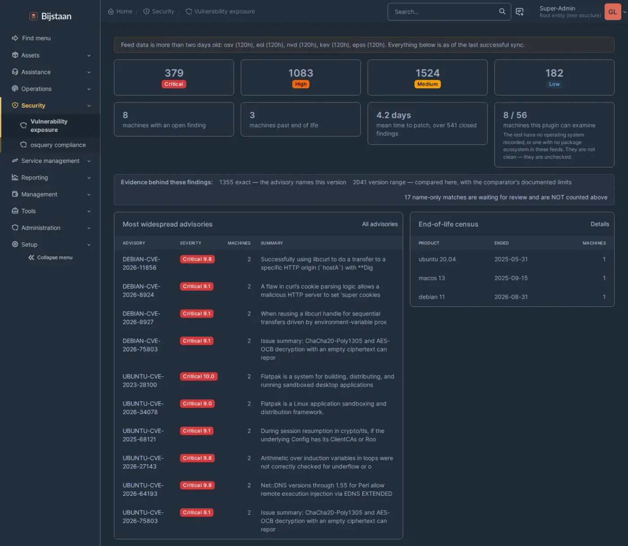
Task: Expand the Administration menu chevron
Action: click(x=89, y=228)
